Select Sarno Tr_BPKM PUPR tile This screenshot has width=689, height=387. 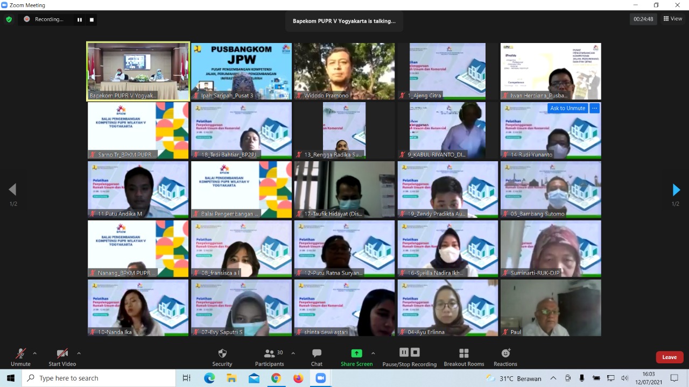pyautogui.click(x=138, y=131)
